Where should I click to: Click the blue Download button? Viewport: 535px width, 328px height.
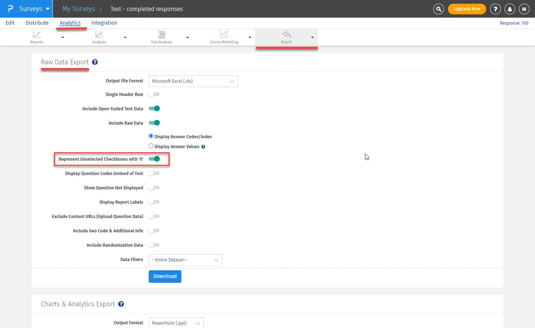(165, 277)
